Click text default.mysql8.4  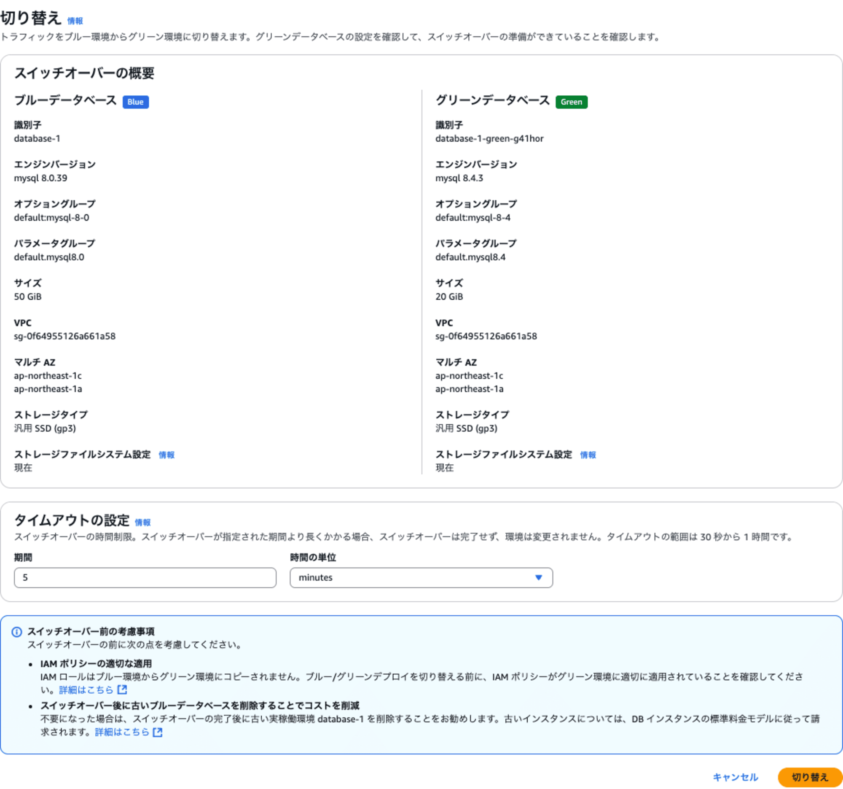tap(470, 257)
